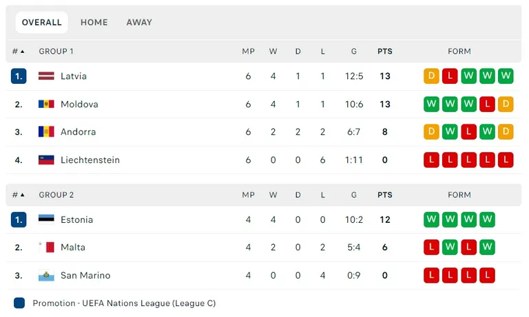
Task: Switch to the HOME tab
Action: (94, 22)
